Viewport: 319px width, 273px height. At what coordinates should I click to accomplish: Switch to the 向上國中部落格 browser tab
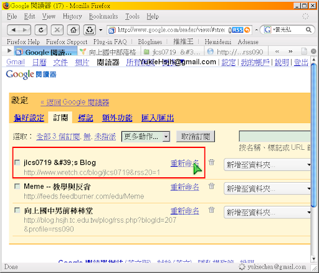109,52
